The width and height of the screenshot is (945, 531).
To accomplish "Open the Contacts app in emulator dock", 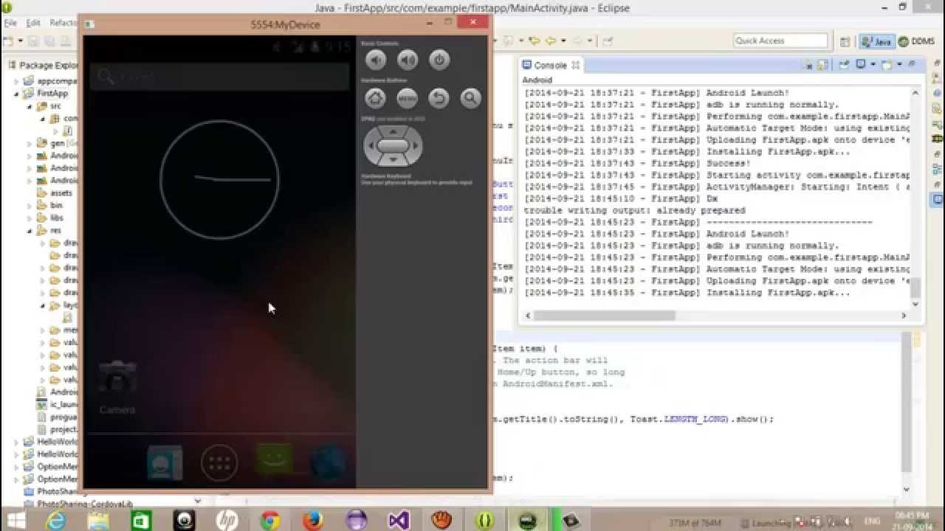I will pos(164,463).
